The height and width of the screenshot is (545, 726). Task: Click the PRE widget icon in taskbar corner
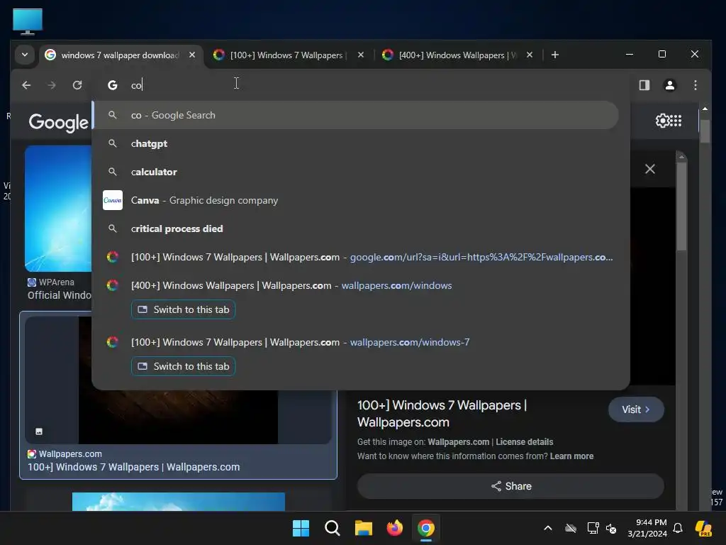[x=704, y=528]
